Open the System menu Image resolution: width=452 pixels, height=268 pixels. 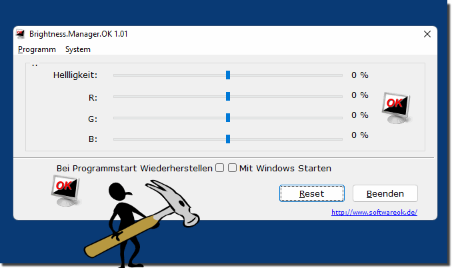point(78,49)
